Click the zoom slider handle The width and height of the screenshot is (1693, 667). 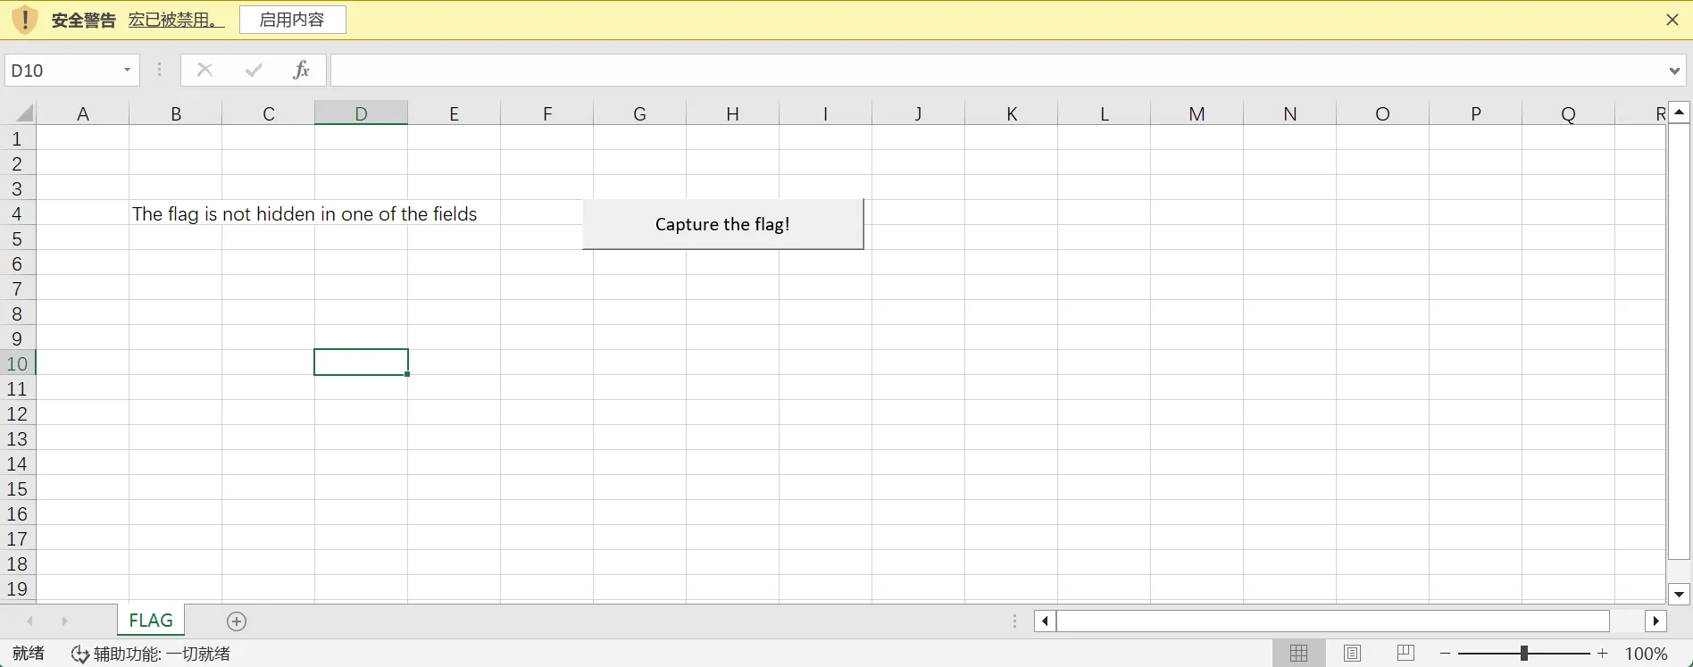click(x=1524, y=654)
